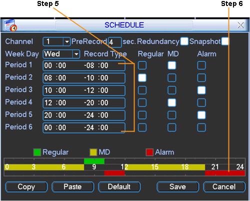Image resolution: width=250 pixels, height=201 pixels.
Task: Click the Copy button
Action: 26,187
